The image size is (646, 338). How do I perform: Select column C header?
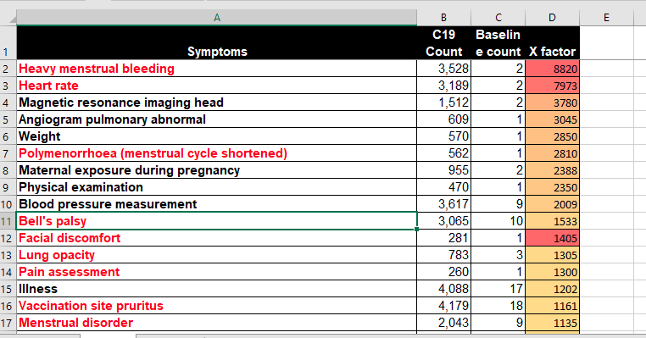tap(498, 17)
